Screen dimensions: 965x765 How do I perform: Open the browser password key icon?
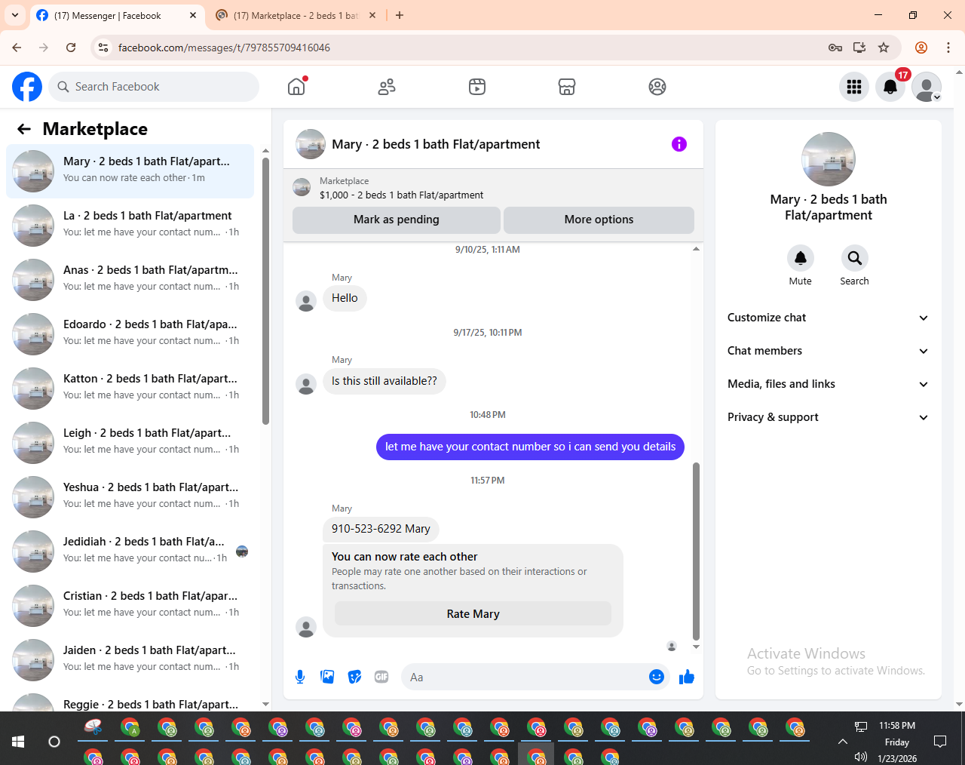[x=835, y=48]
